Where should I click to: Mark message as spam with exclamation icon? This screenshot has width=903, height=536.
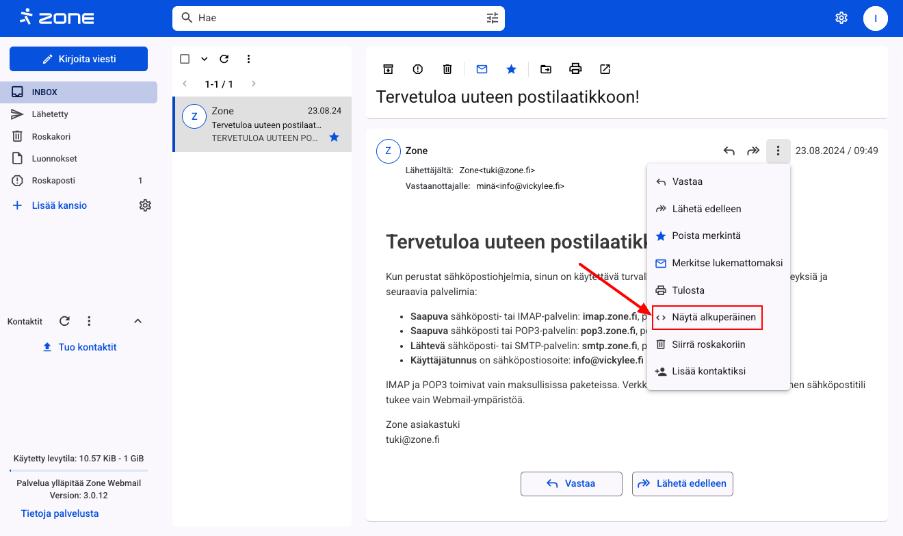coord(418,69)
